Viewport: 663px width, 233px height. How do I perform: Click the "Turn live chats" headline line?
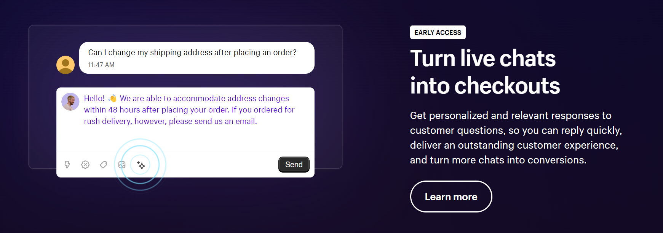482,59
